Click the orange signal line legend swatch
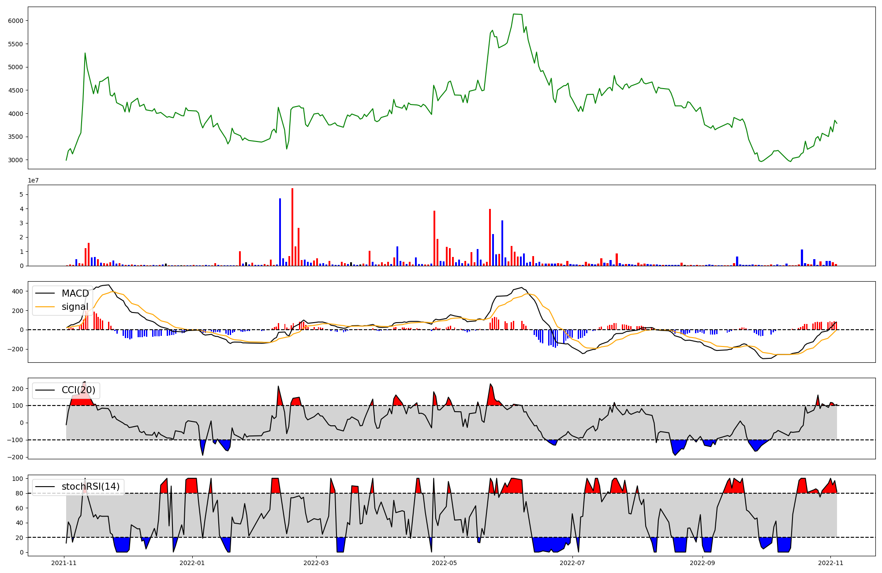The image size is (882, 573). coord(45,307)
